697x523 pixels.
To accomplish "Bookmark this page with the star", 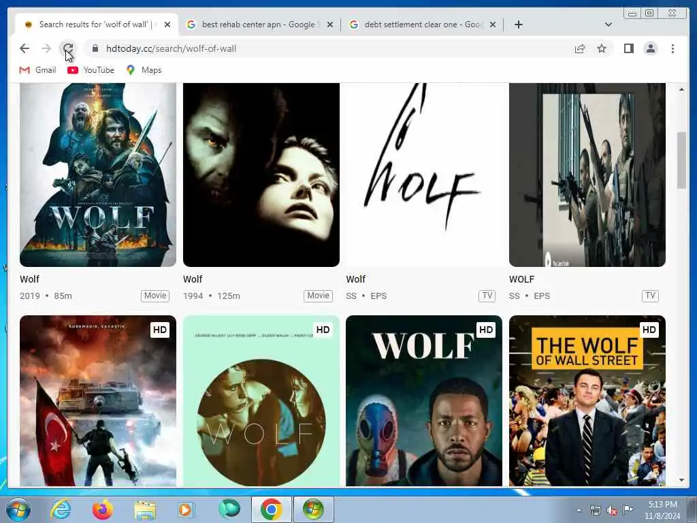I will pyautogui.click(x=602, y=48).
